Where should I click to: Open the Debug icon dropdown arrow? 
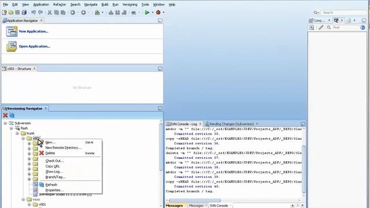pyautogui.click(x=164, y=13)
